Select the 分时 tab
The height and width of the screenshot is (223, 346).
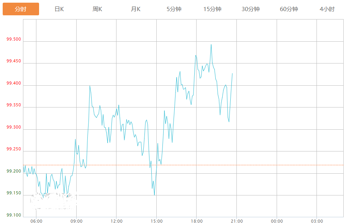(21, 9)
